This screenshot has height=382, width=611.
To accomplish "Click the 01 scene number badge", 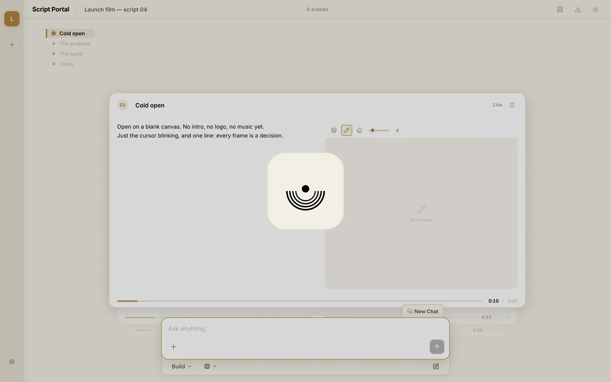I will (x=122, y=105).
